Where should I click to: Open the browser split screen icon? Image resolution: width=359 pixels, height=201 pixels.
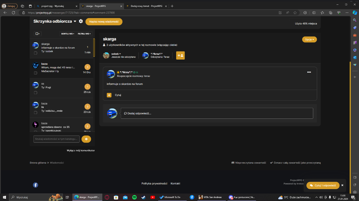coord(314,13)
